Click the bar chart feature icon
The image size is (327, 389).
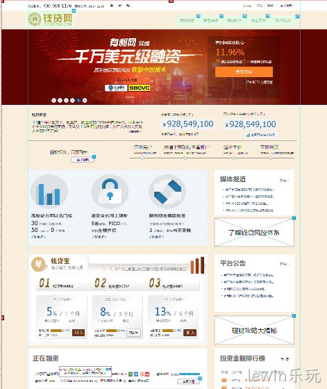(x=49, y=192)
